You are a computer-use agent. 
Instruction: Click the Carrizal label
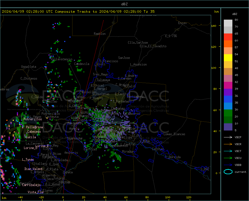coord(90,150)
